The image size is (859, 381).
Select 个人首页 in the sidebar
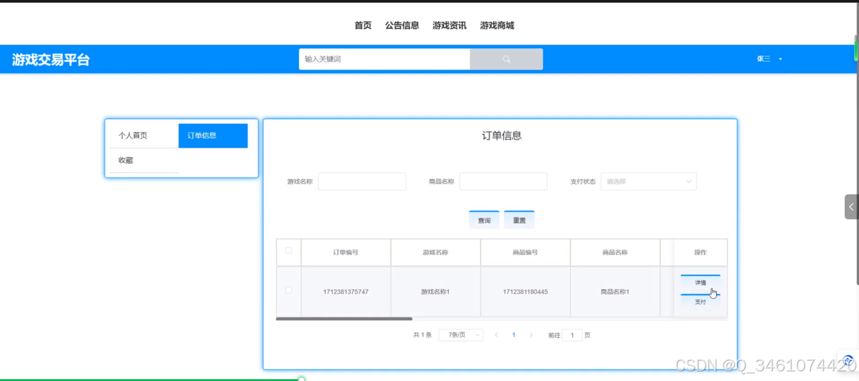coord(144,135)
